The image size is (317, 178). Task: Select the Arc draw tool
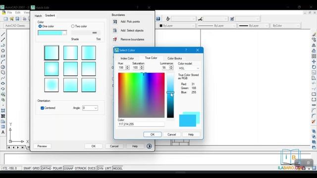click(x=3, y=61)
